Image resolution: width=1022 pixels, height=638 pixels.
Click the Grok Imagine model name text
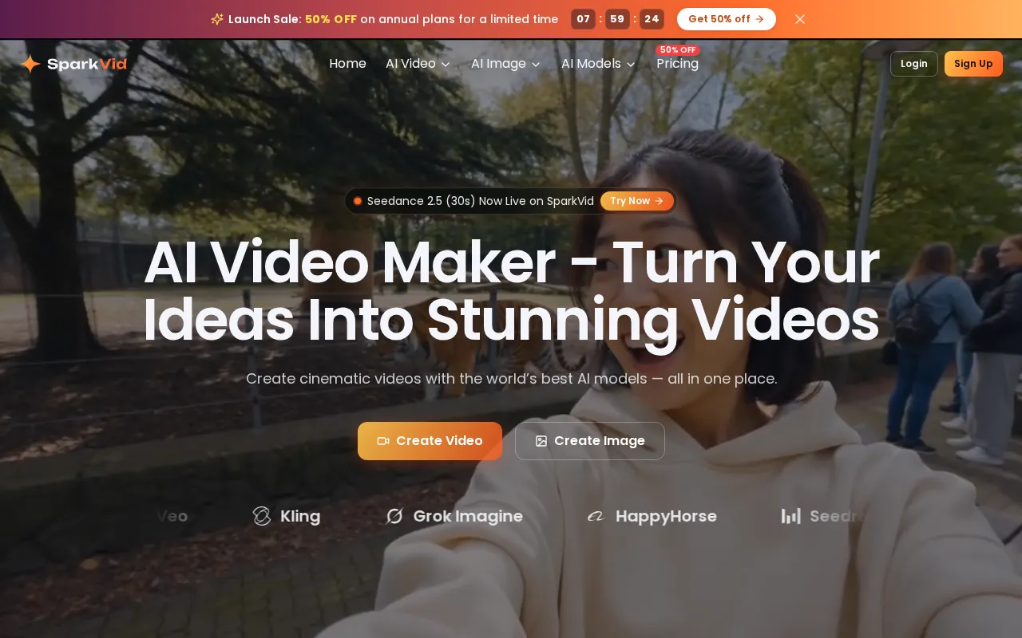[468, 516]
